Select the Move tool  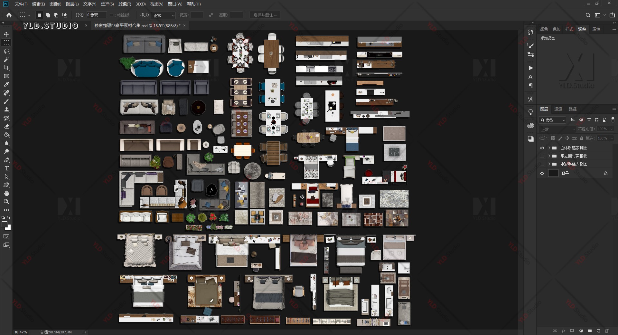tap(6, 34)
